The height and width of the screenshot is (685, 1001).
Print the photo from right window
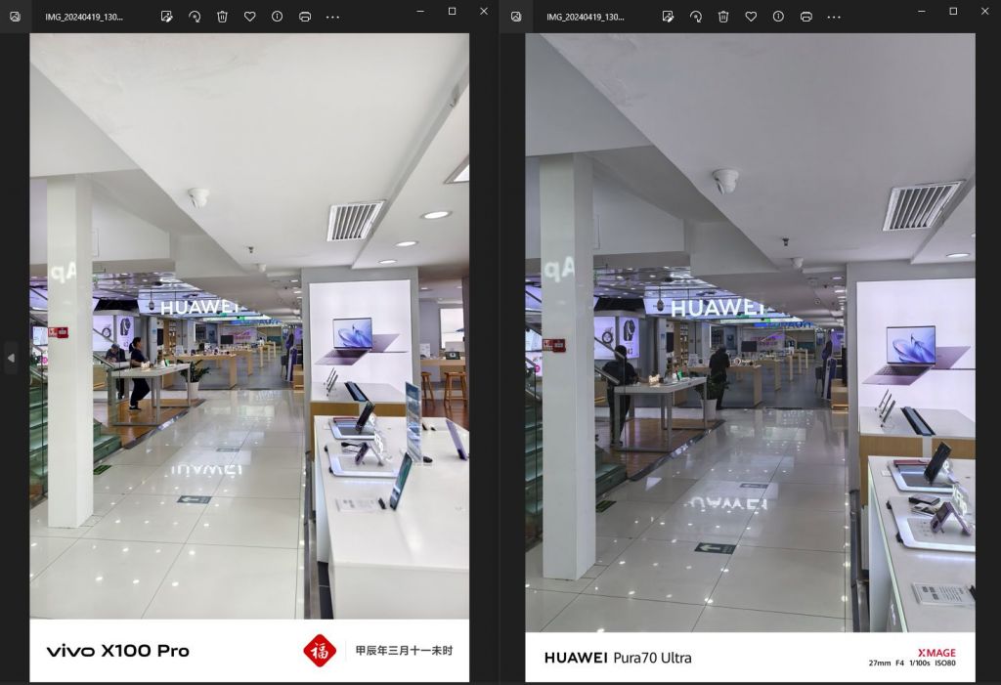(806, 17)
